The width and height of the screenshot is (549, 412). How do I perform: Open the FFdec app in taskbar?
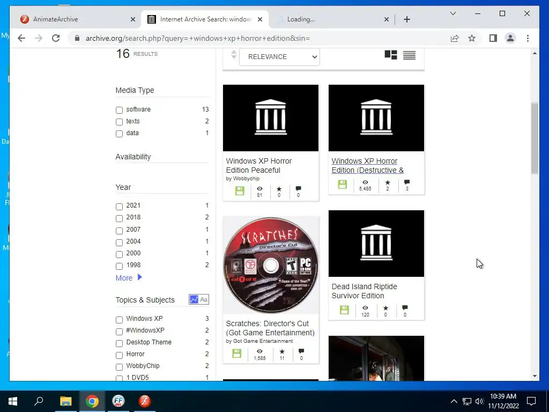118,401
